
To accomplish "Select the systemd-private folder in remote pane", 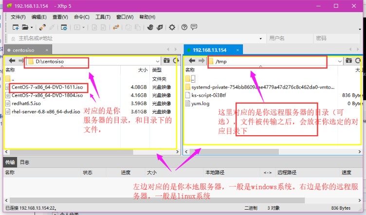I will coord(263,87).
